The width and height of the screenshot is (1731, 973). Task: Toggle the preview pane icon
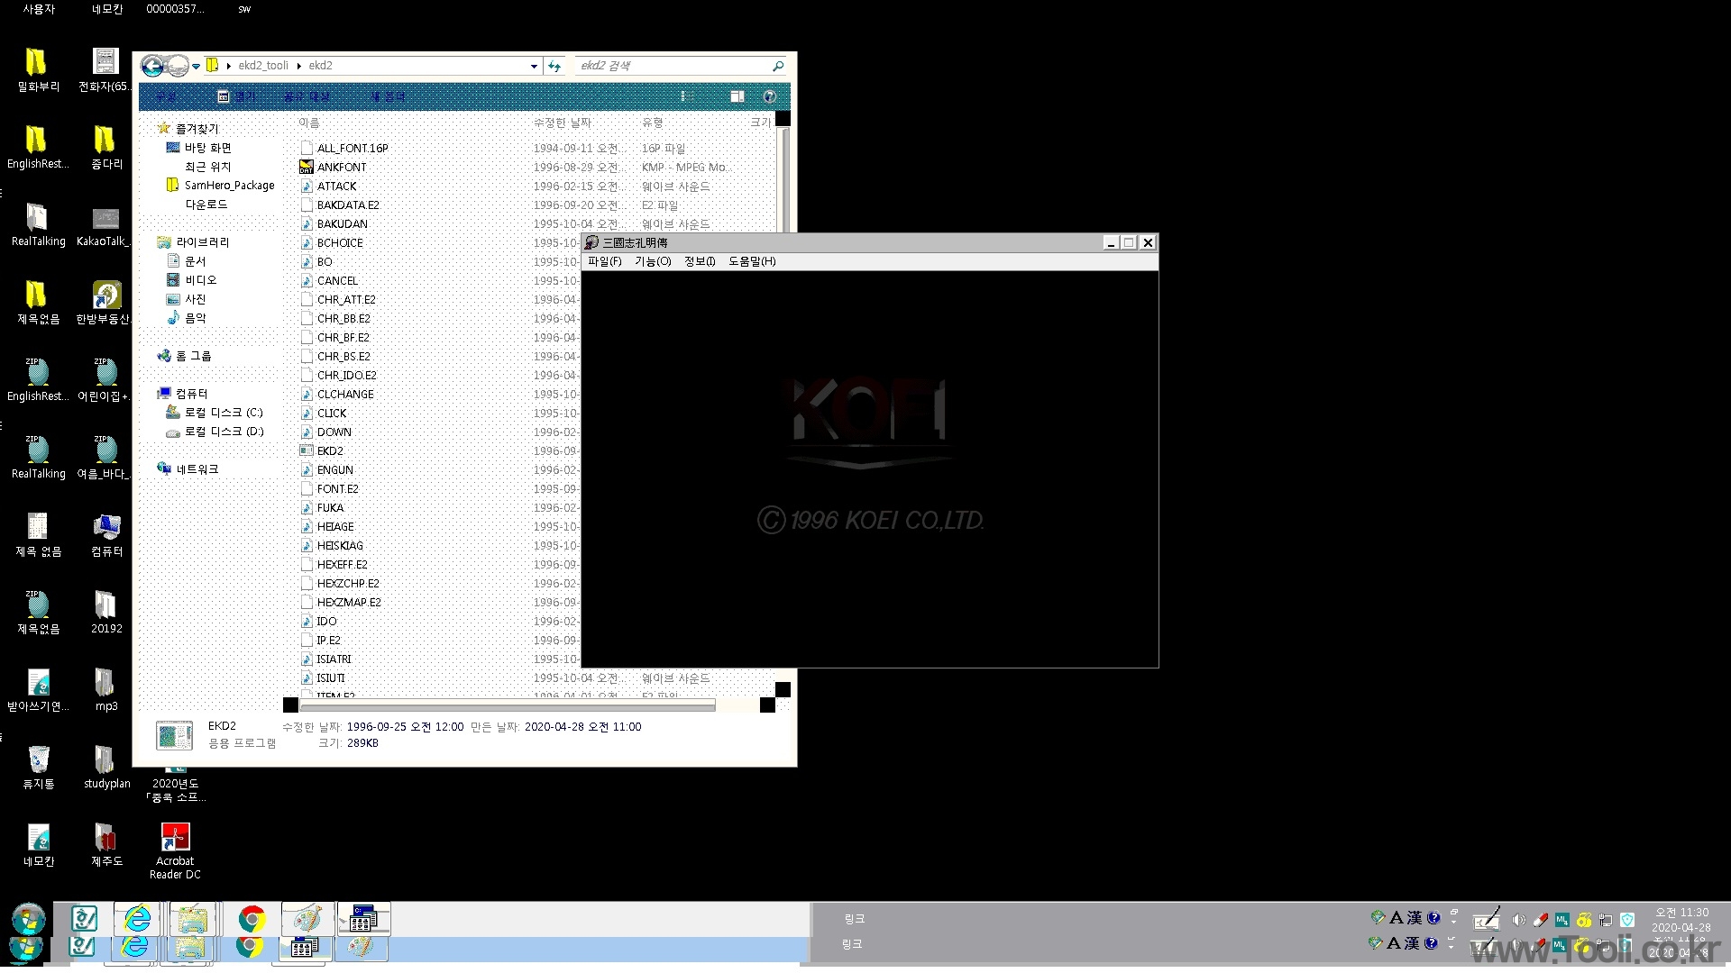[737, 96]
